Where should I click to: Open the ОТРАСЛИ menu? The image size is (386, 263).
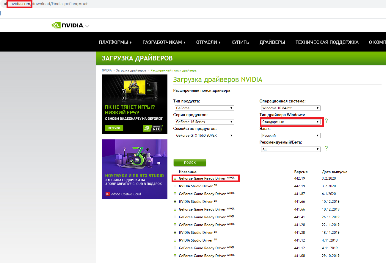[x=208, y=42]
